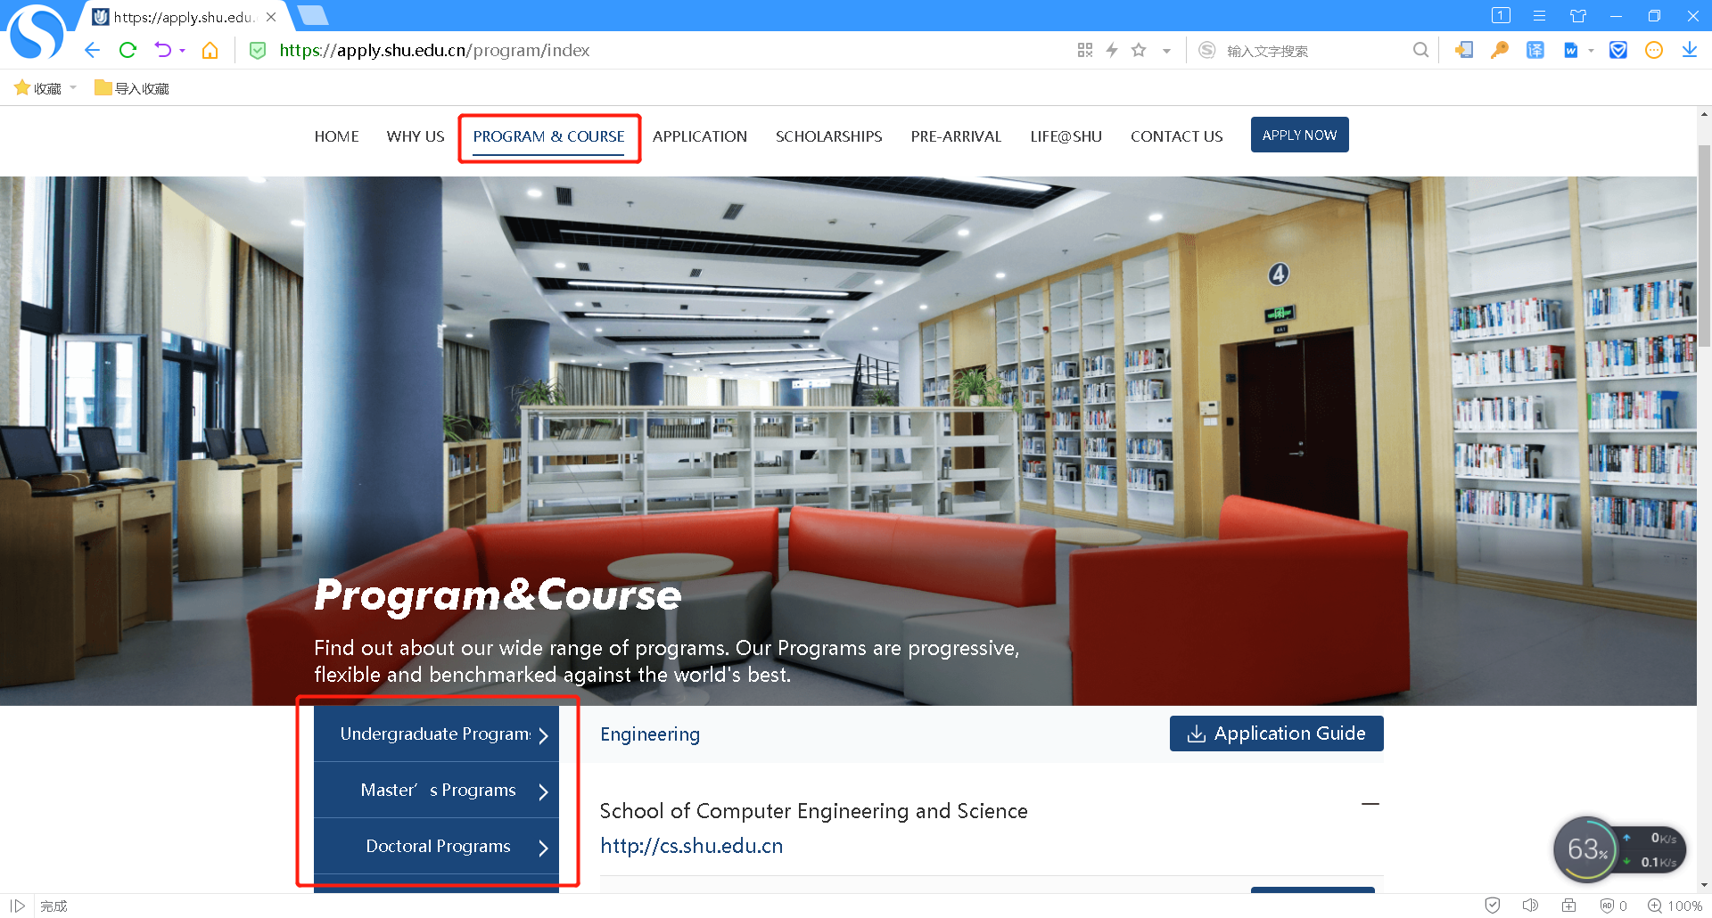Open SCHOLARSHIPS menu item
The height and width of the screenshot is (918, 1712).
[828, 136]
